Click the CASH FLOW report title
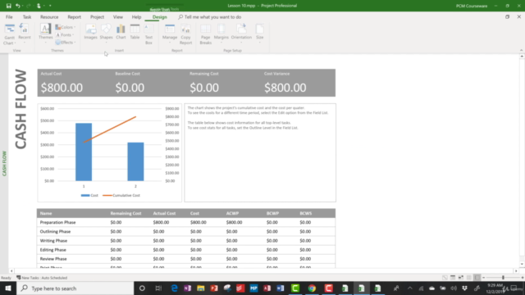 click(x=21, y=109)
